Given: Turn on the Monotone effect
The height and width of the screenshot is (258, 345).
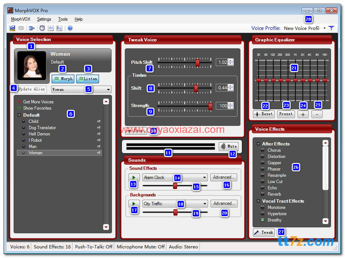Looking at the screenshot, I should point(263,207).
